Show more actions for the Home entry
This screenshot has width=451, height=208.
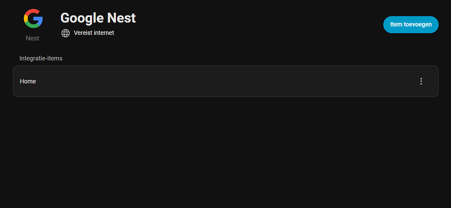421,81
